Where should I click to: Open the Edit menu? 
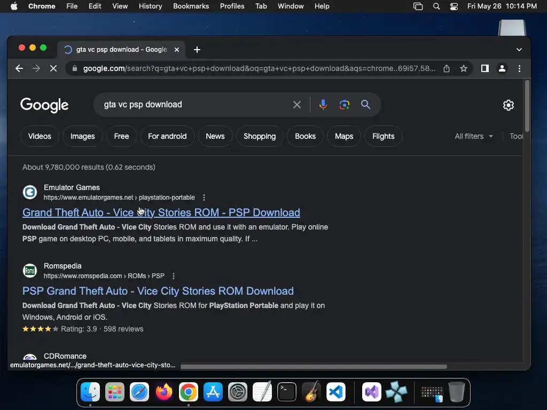pyautogui.click(x=95, y=6)
